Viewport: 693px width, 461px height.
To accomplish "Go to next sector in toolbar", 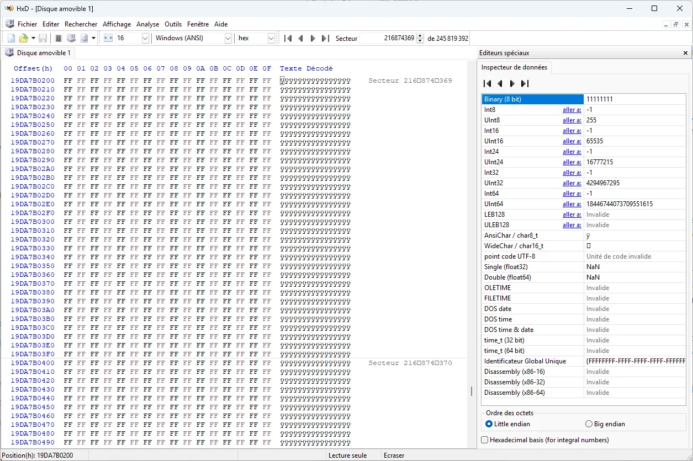I will point(313,38).
